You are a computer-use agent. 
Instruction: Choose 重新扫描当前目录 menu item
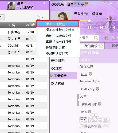(x=59, y=42)
